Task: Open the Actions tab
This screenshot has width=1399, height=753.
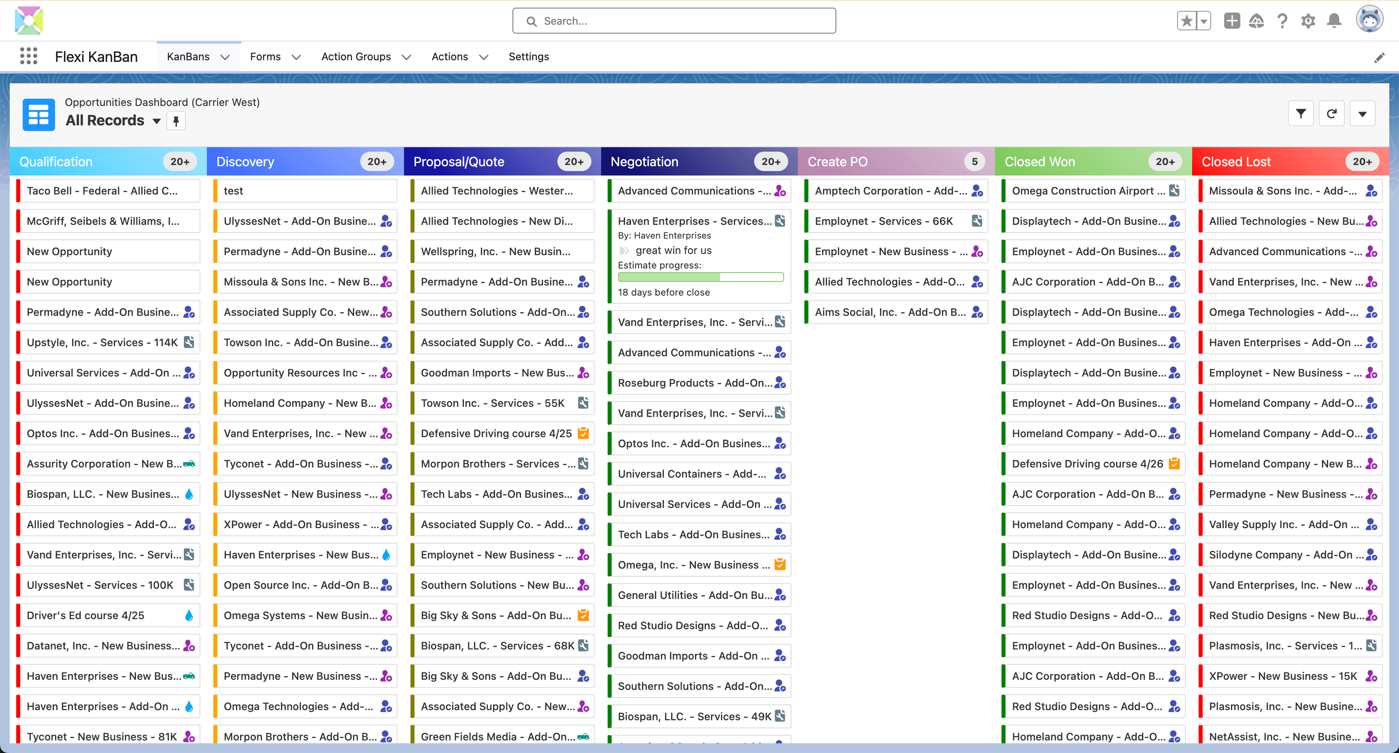Action: 449,57
